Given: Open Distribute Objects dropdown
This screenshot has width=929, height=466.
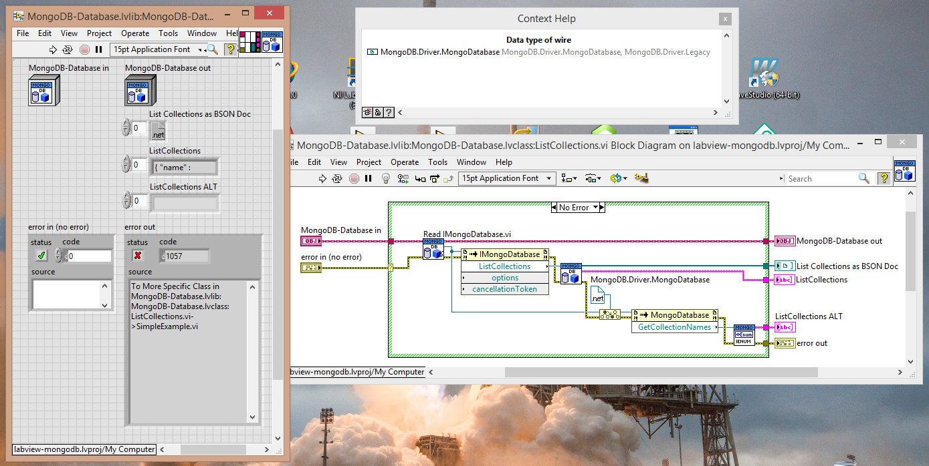Looking at the screenshot, I should click(593, 178).
